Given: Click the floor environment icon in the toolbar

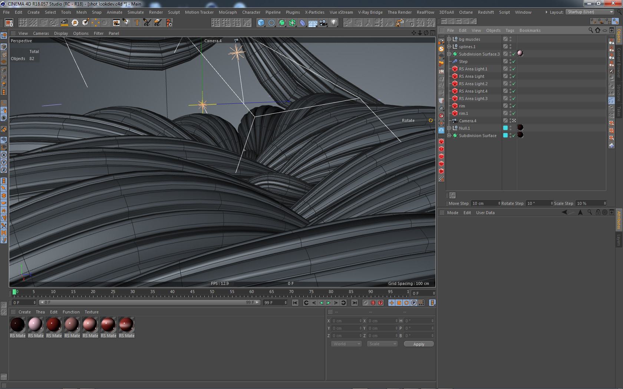Looking at the screenshot, I should click(313, 23).
